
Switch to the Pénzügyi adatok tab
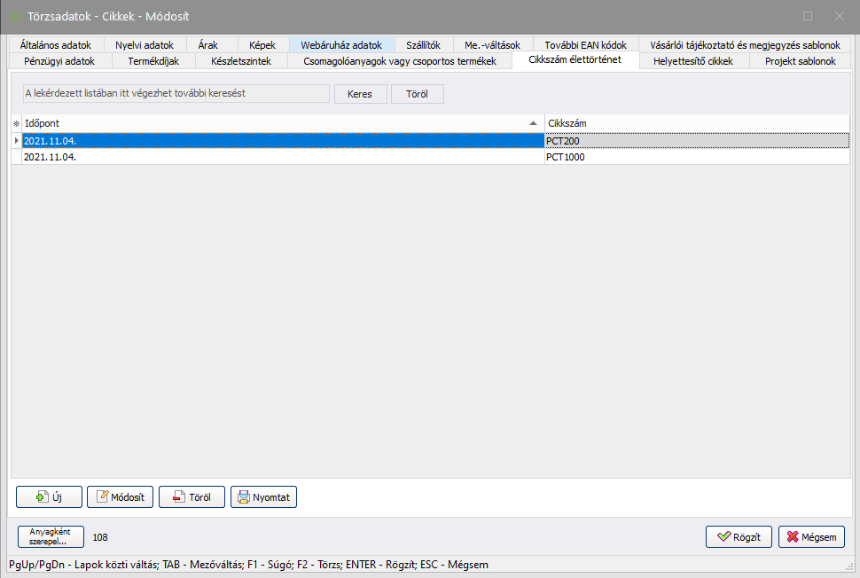[59, 61]
